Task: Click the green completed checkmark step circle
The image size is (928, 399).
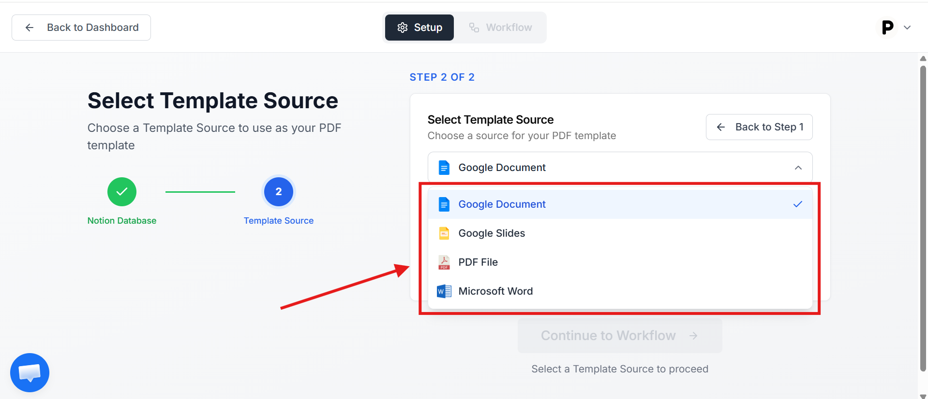Action: click(x=122, y=192)
